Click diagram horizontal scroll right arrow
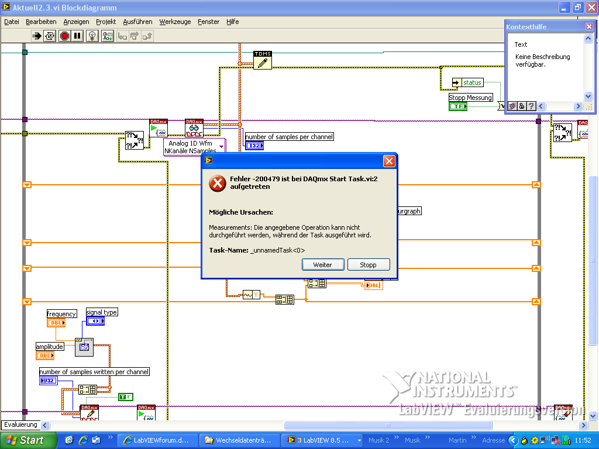Image resolution: width=599 pixels, height=449 pixels. click(x=583, y=425)
